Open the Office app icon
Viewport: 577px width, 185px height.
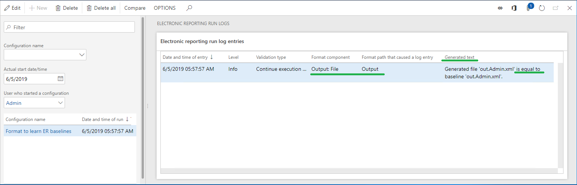click(x=514, y=8)
